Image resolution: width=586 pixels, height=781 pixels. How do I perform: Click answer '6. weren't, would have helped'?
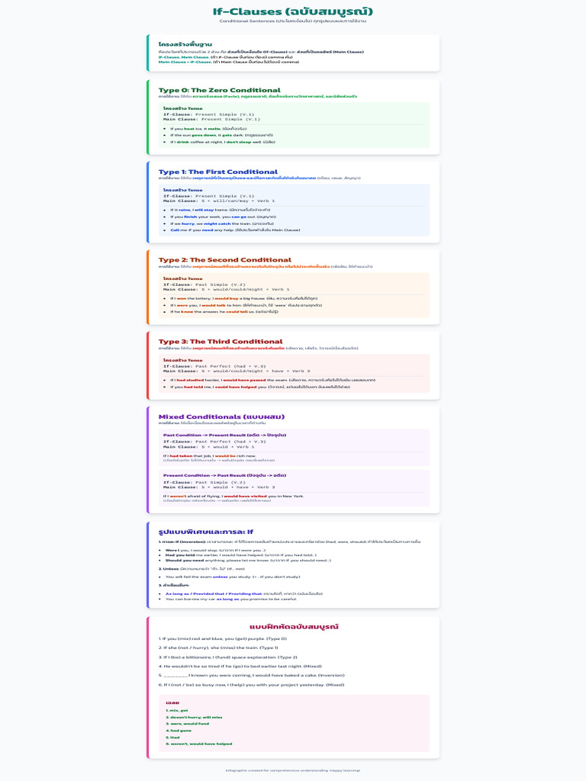coord(199,744)
